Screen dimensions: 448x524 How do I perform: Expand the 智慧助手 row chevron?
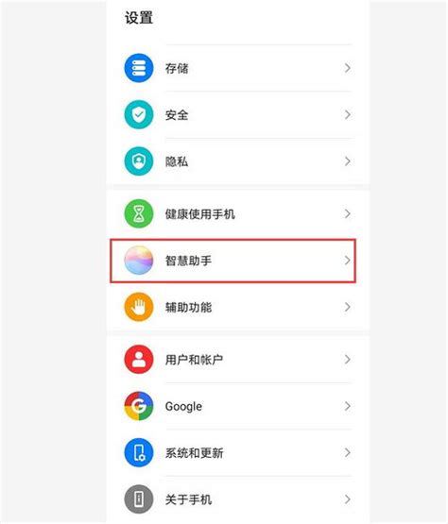pos(347,261)
